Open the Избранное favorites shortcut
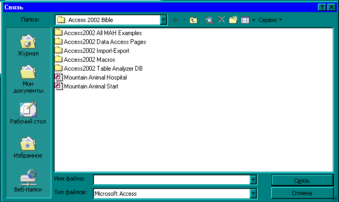The width and height of the screenshot is (339, 202). (x=28, y=147)
